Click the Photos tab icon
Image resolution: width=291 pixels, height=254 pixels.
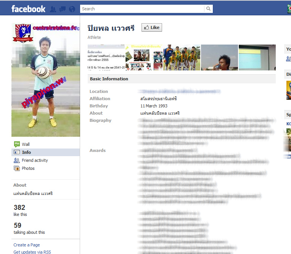point(17,168)
